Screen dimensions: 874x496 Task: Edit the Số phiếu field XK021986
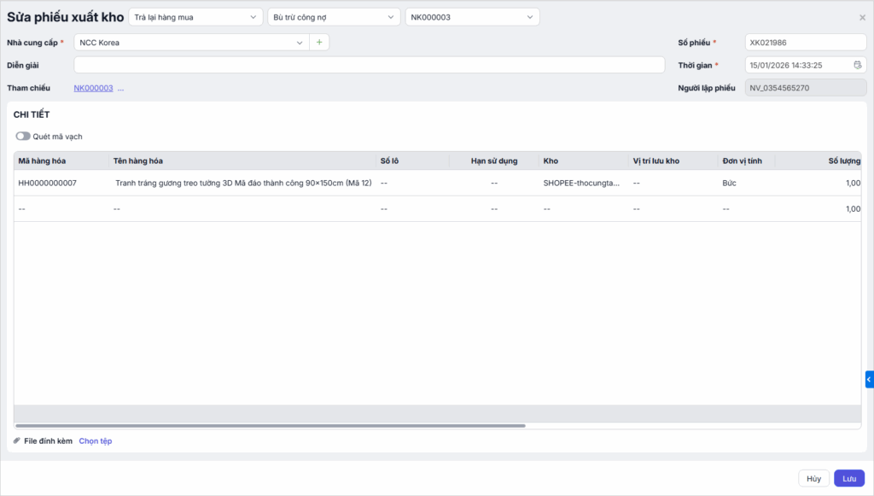(806, 43)
